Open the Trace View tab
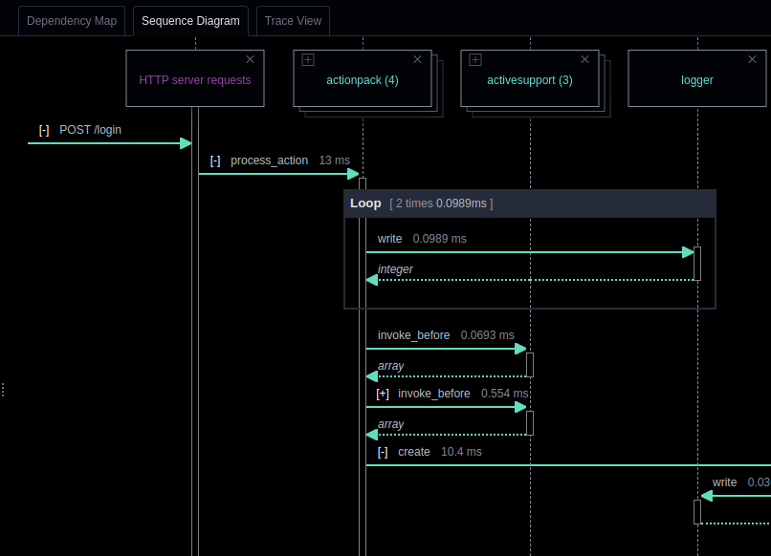This screenshot has height=556, width=771. tap(293, 21)
